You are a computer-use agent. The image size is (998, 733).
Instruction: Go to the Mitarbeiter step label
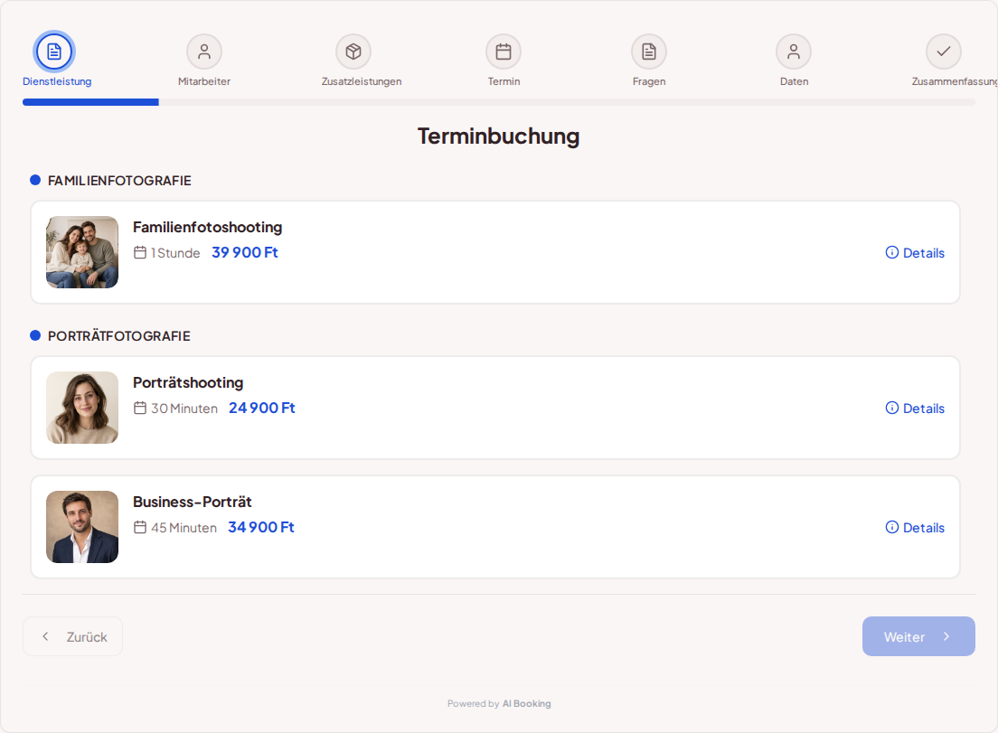[204, 81]
